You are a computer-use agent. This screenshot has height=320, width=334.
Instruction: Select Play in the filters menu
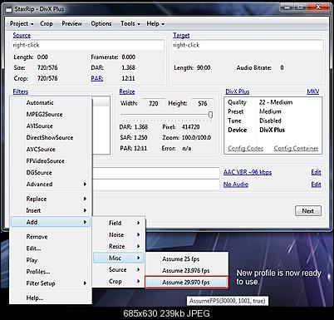click(x=51, y=260)
